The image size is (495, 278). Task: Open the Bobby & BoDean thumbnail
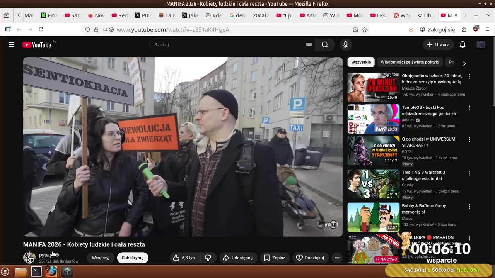pyautogui.click(x=373, y=217)
